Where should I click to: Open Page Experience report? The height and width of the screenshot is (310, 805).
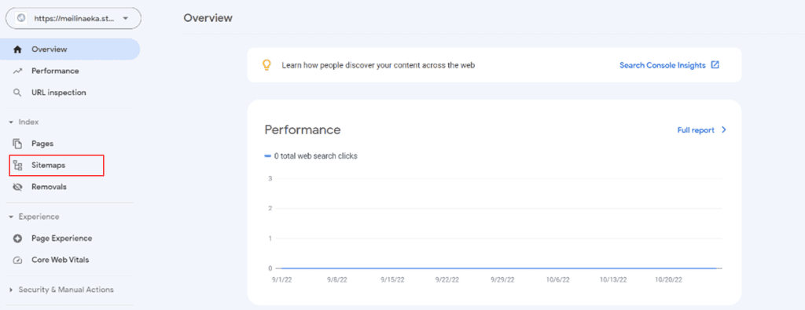tap(61, 239)
